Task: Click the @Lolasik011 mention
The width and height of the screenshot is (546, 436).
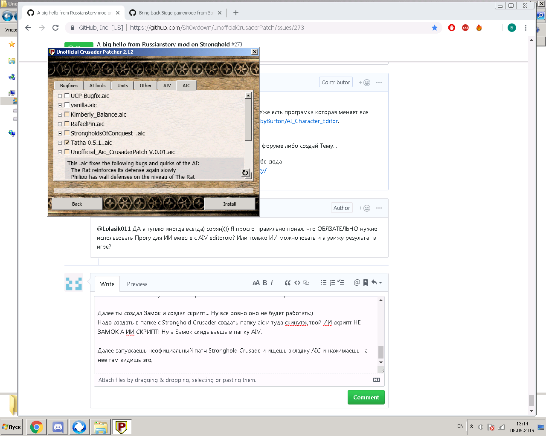Action: [x=113, y=229]
